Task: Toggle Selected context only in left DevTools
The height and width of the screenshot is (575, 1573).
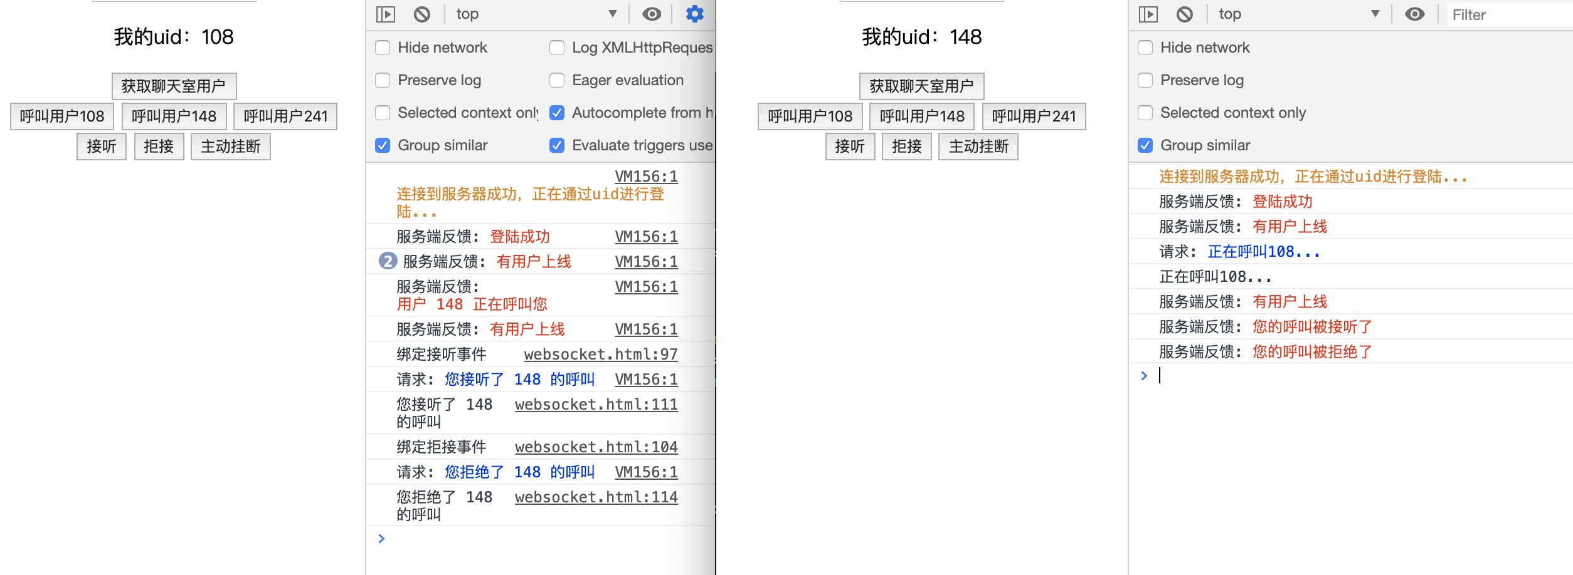Action: coord(383,113)
